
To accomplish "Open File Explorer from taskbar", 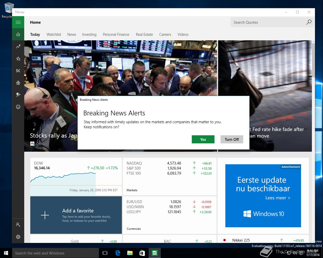I will [130, 253].
